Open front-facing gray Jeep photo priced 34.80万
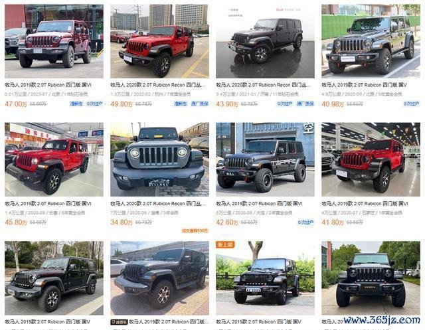 click(159, 159)
